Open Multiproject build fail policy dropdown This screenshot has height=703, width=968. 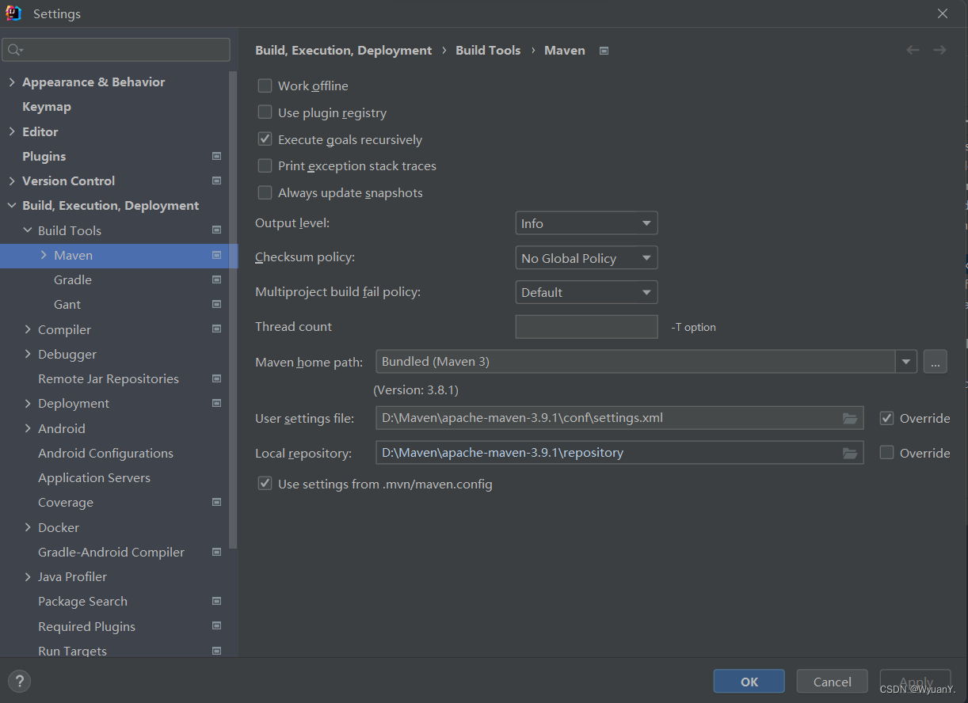click(586, 292)
